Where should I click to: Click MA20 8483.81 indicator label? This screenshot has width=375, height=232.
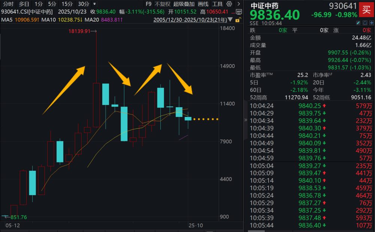[103, 19]
